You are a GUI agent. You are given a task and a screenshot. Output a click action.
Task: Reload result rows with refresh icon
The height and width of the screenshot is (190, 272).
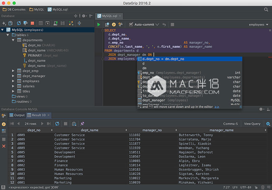coord(57,124)
